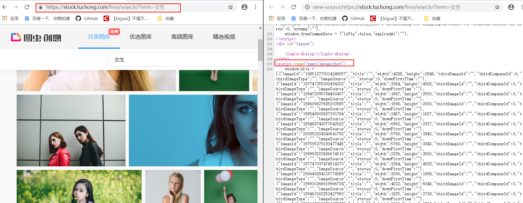Viewport: 523px width, 203px height.
Task: Click source line with imageId 198512770014249057
Action: pyautogui.click(x=399, y=76)
